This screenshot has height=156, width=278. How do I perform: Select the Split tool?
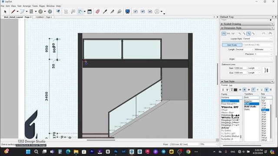[112, 12]
